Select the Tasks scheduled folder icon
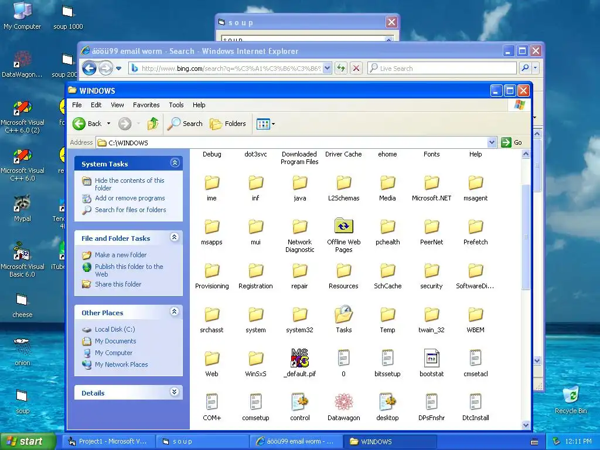 [x=343, y=315]
